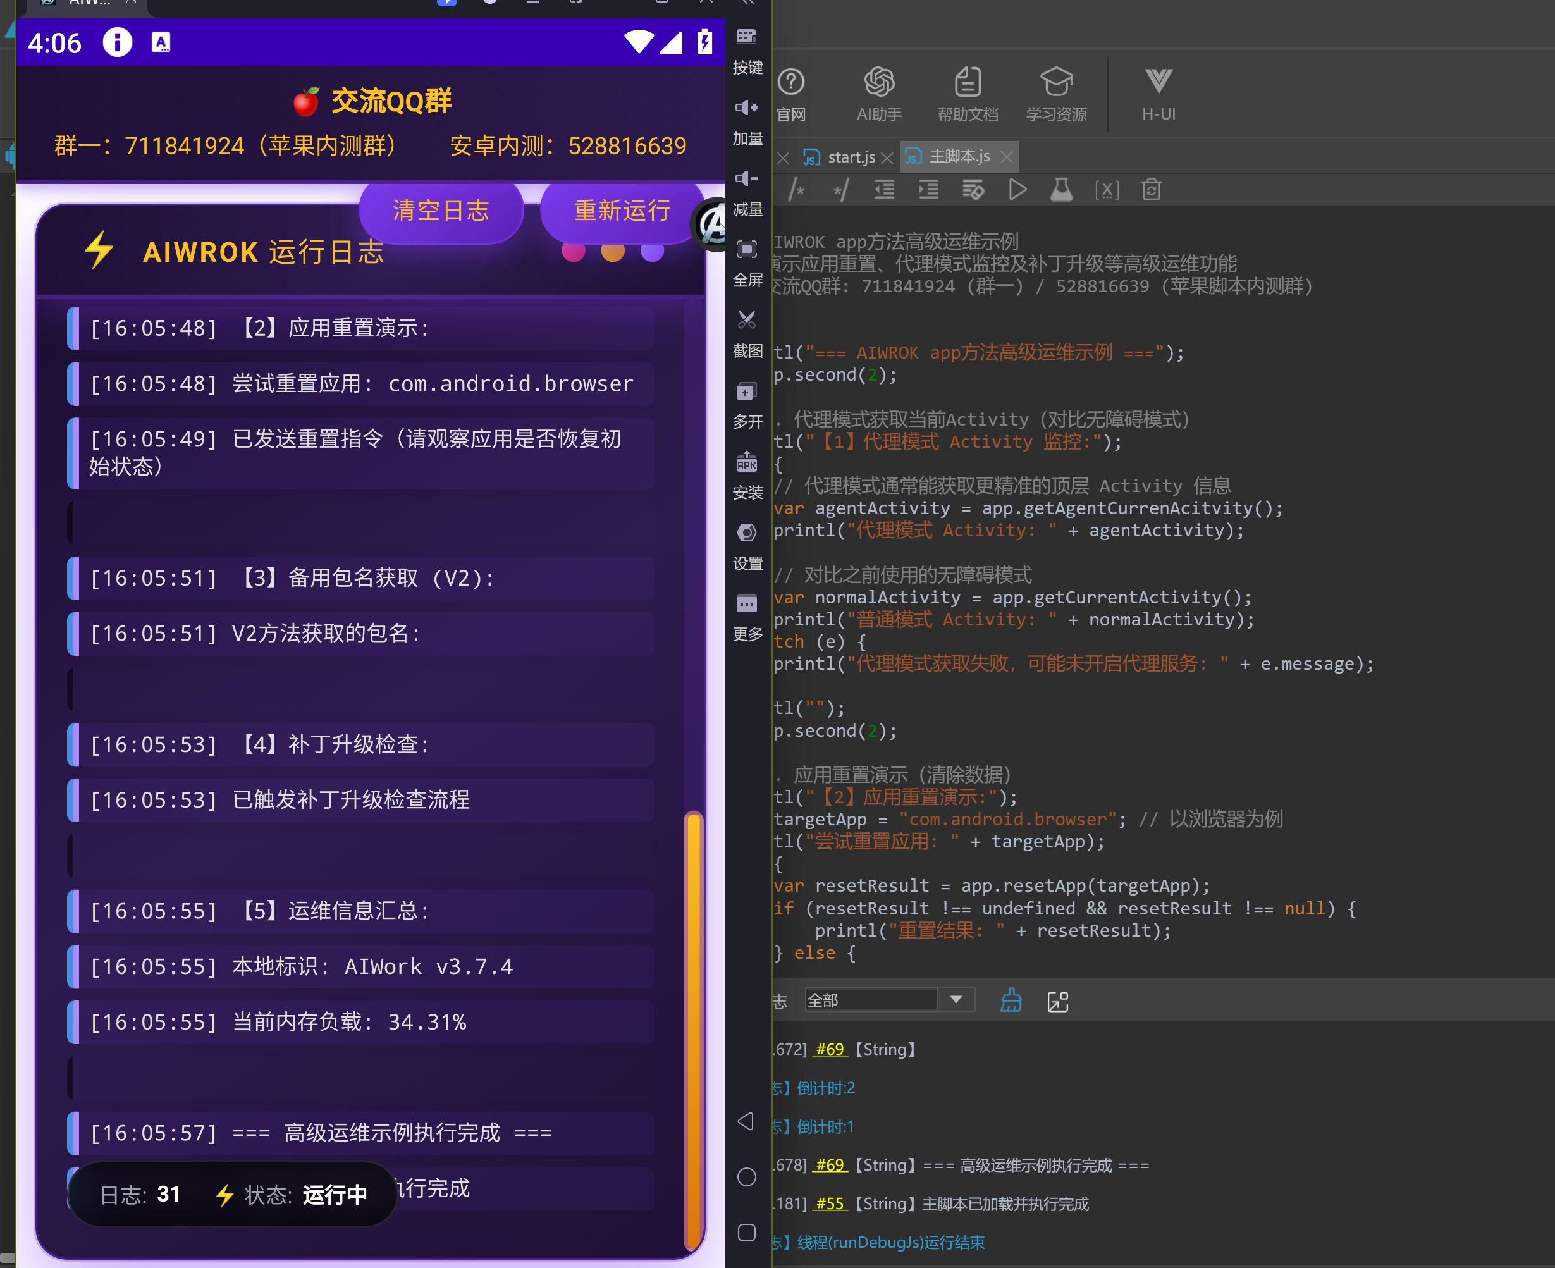Screen dimensions: 1555x1268
Task: Tap log entry 尝试重置应用: com.android.browser
Action: click(361, 383)
